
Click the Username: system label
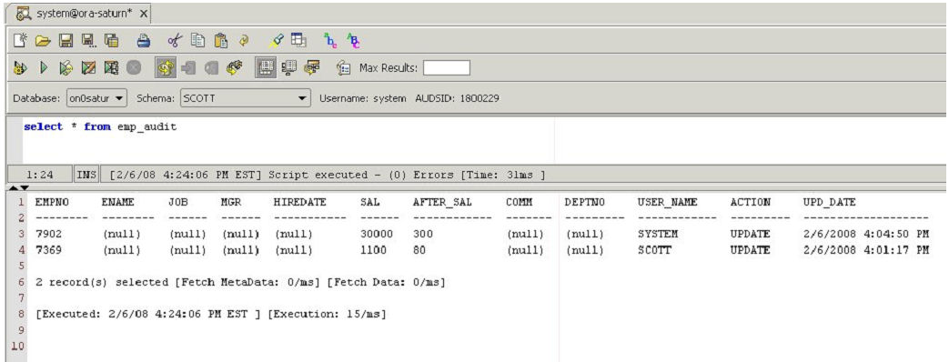[x=362, y=98]
